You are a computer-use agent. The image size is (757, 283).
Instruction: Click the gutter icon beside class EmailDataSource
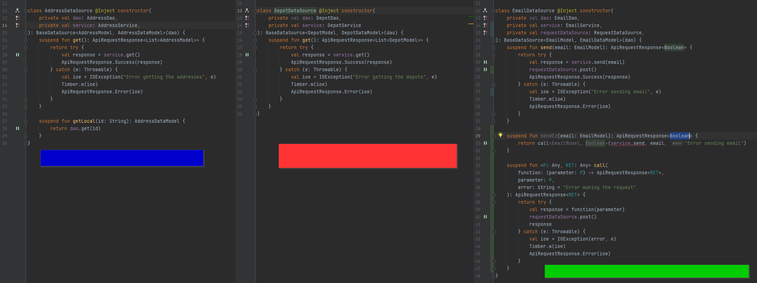485,11
